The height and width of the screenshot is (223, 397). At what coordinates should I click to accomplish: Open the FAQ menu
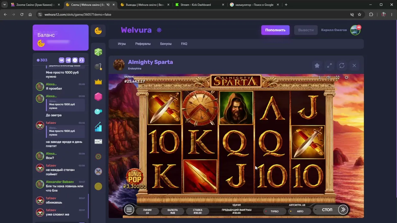(x=184, y=44)
